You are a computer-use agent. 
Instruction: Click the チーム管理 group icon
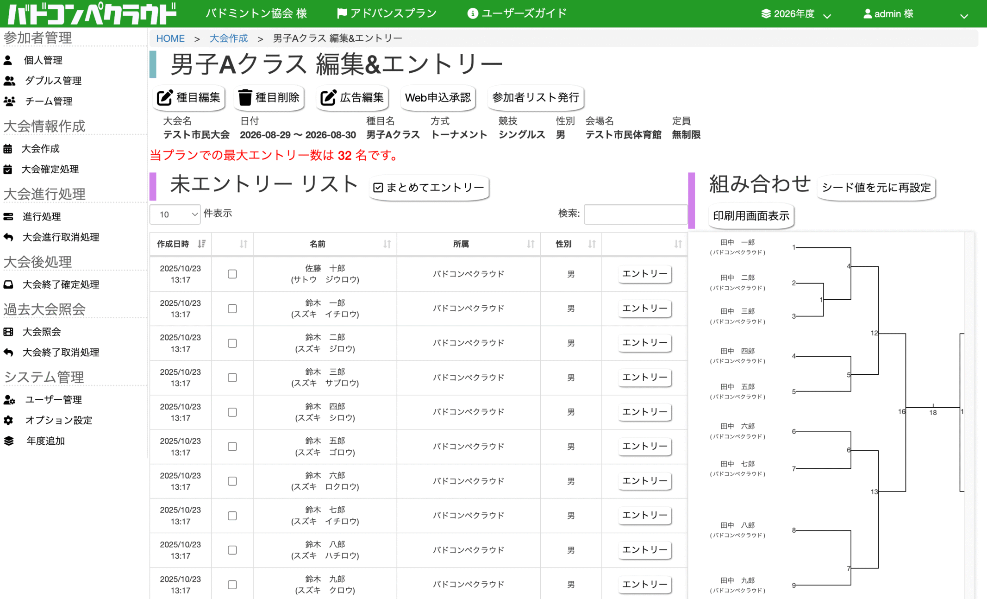tap(10, 101)
